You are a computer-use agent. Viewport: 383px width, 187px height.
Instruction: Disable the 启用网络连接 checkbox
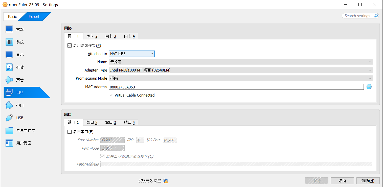click(70, 46)
